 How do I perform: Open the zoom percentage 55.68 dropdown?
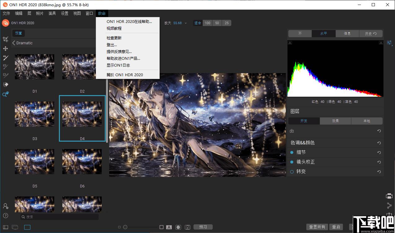click(x=180, y=23)
